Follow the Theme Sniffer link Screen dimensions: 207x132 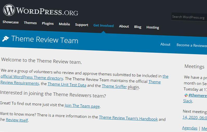point(114,86)
